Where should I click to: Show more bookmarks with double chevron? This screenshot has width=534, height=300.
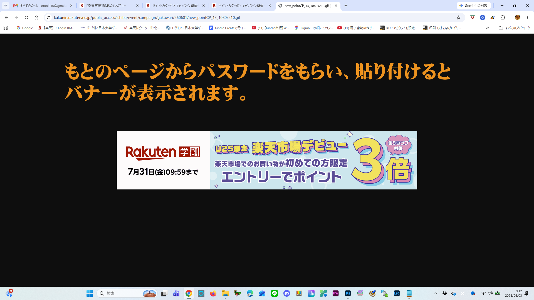click(487, 28)
